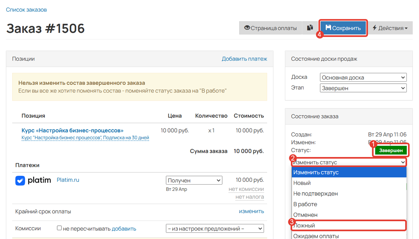This screenshot has height=239, width=419.
Task: Click the Заказ #1506 heading
Action: click(x=45, y=28)
